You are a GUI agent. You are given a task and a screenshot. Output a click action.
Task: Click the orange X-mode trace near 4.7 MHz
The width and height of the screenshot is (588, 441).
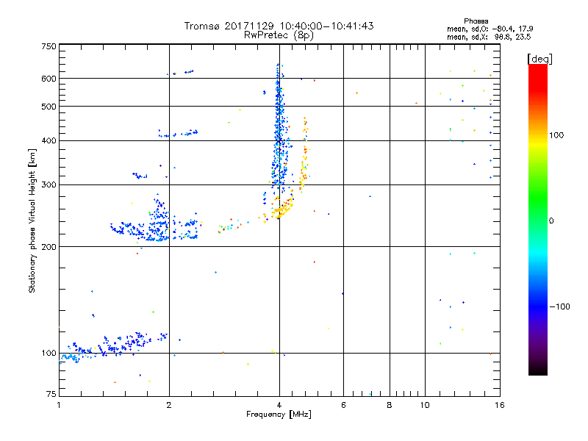pyautogui.click(x=304, y=154)
